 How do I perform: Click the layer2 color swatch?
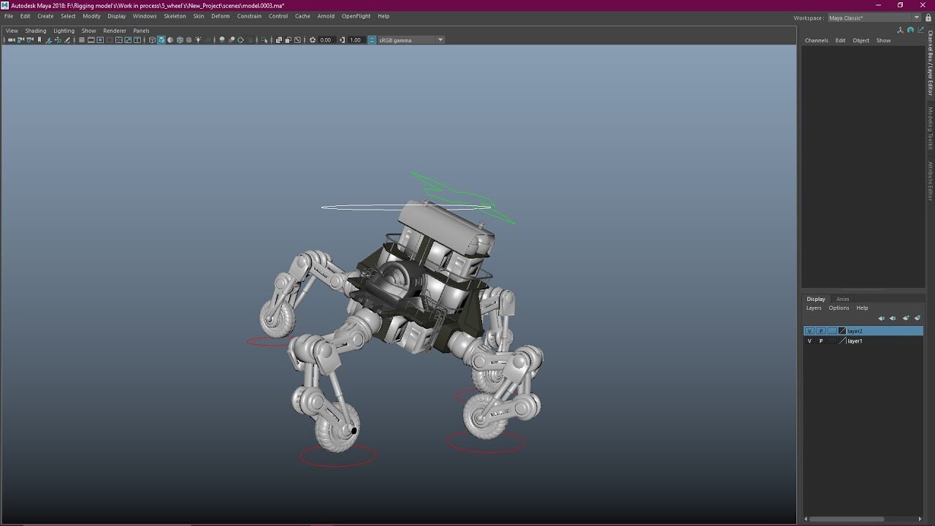842,331
